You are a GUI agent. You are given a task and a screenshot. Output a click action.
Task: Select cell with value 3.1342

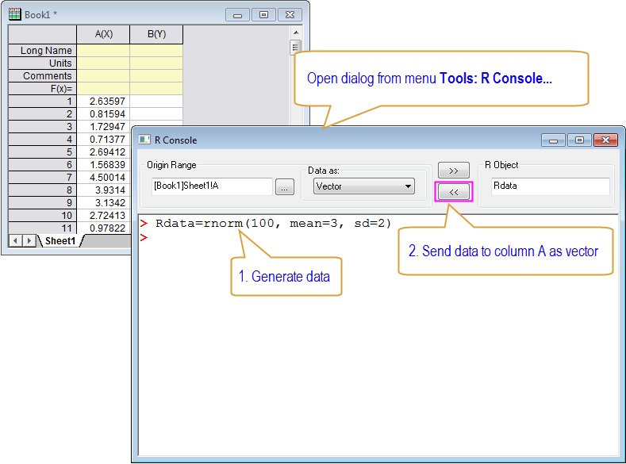click(103, 203)
